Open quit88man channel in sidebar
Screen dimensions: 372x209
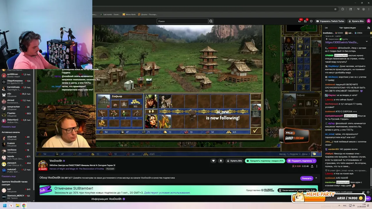[x=17, y=75]
